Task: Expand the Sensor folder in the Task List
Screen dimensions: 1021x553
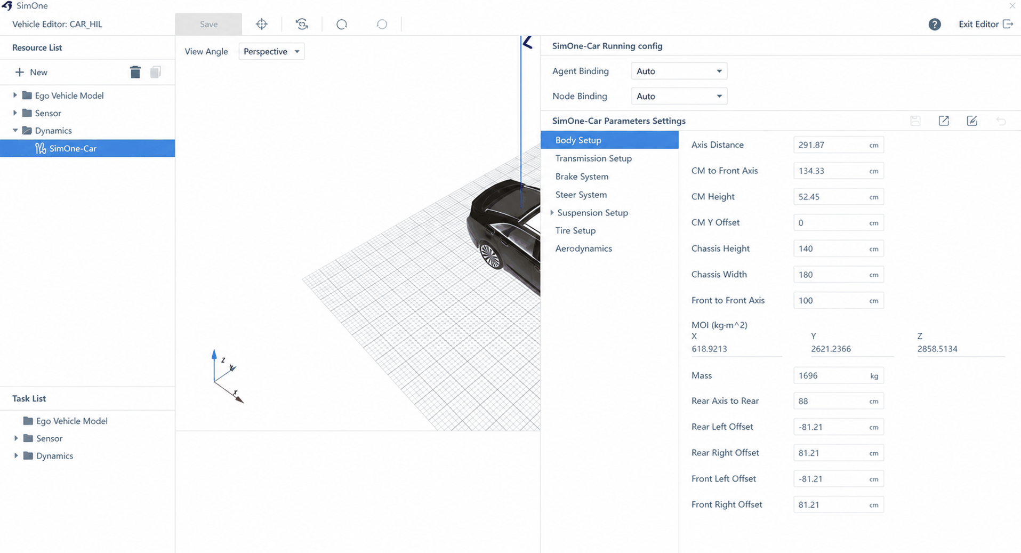Action: click(x=16, y=438)
